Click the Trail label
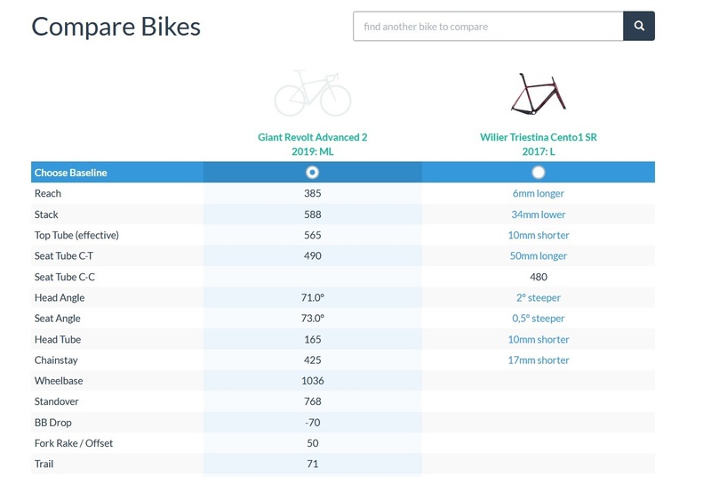The height and width of the screenshot is (477, 711). click(44, 464)
